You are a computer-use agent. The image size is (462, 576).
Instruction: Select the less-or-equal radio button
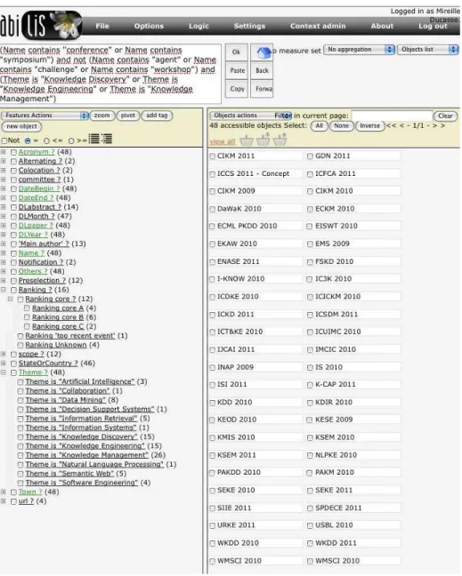[x=46, y=140]
